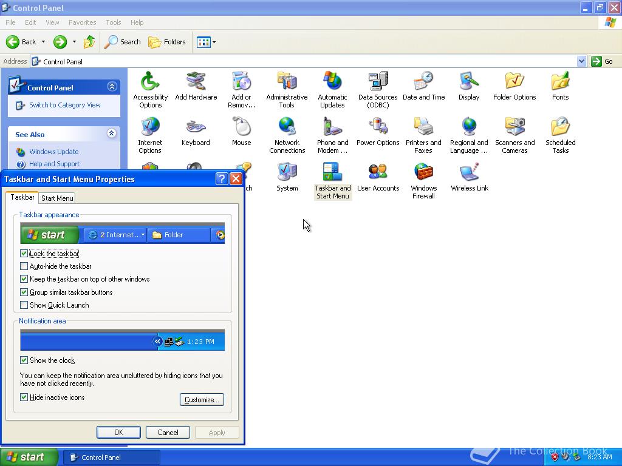Viewport: 622px width, 466px height.
Task: Open the Favorites menu
Action: (x=82, y=22)
